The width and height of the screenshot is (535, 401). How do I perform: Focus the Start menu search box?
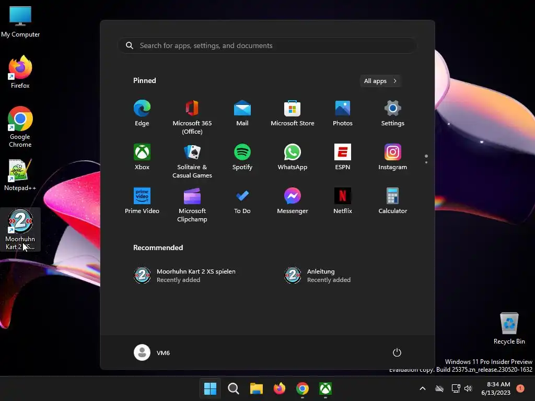click(x=267, y=45)
